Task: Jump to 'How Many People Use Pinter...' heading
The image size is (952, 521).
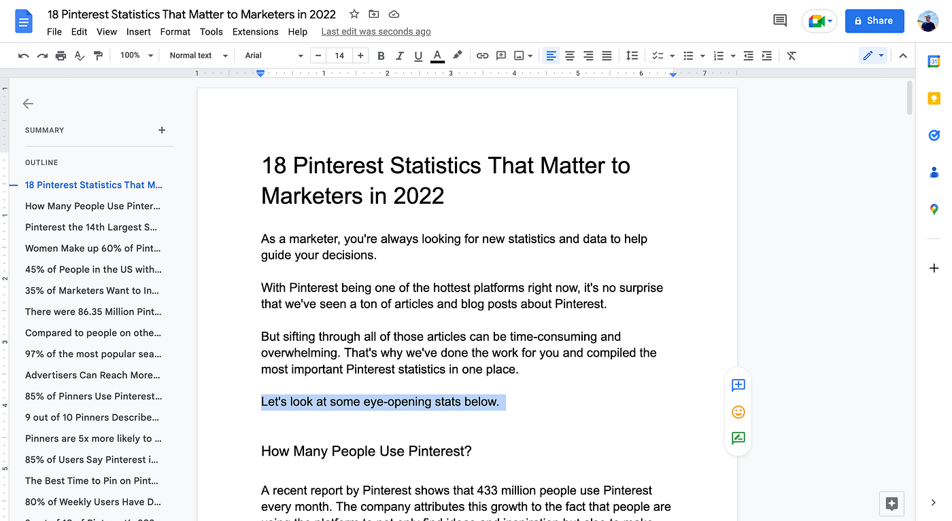Action: point(93,206)
